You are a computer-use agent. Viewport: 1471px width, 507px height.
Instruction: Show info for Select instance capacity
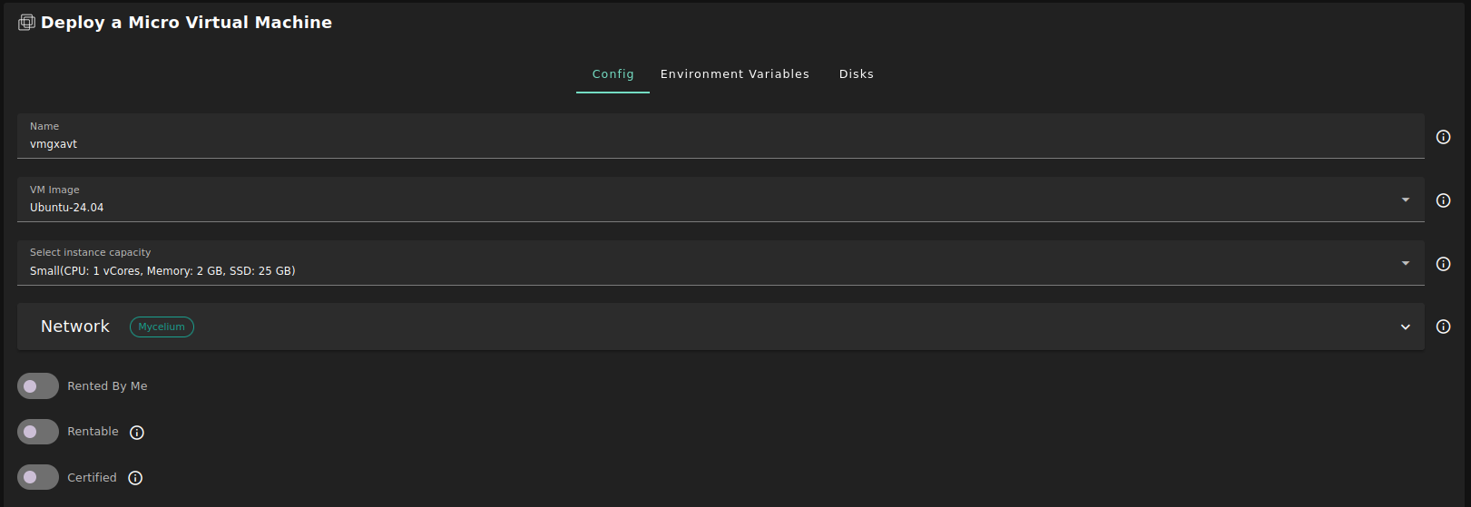click(x=1443, y=264)
